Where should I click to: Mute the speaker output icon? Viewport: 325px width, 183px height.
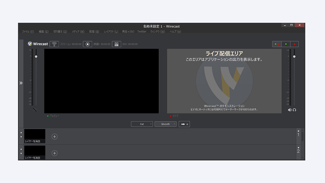[290, 110]
